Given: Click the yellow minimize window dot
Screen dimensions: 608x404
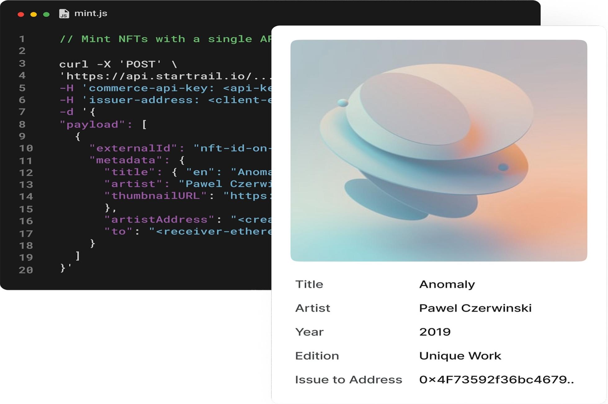Looking at the screenshot, I should click(x=34, y=14).
